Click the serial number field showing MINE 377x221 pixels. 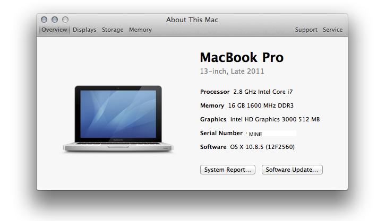271,134
